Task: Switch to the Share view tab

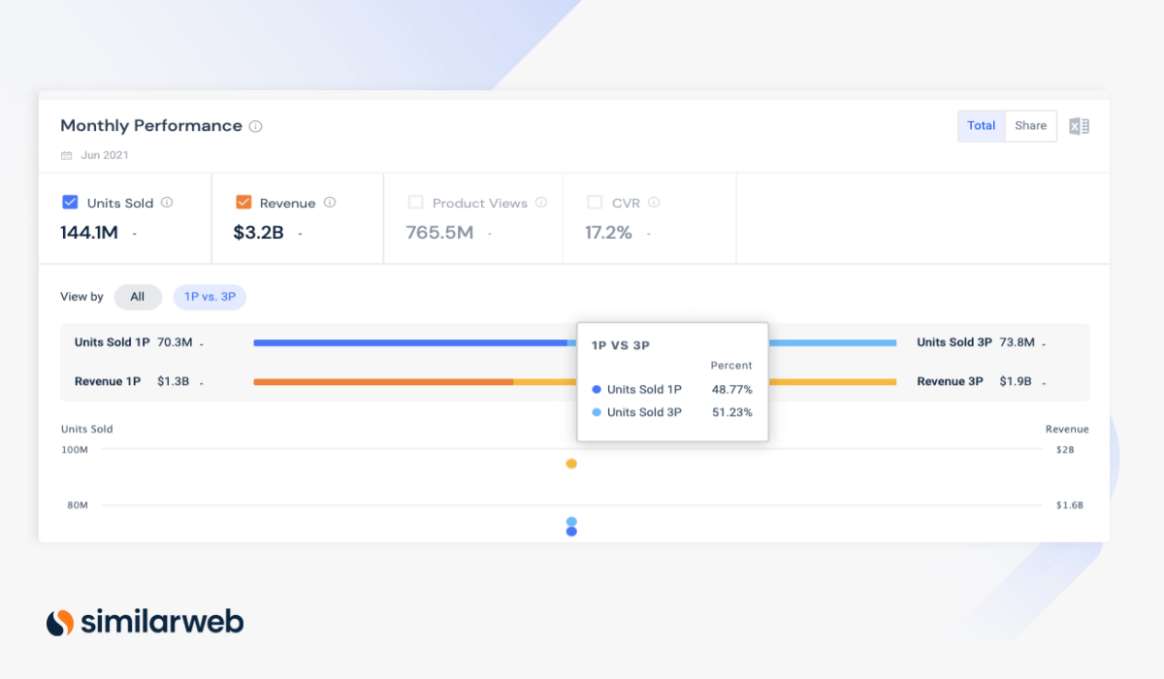Action: click(x=1030, y=126)
